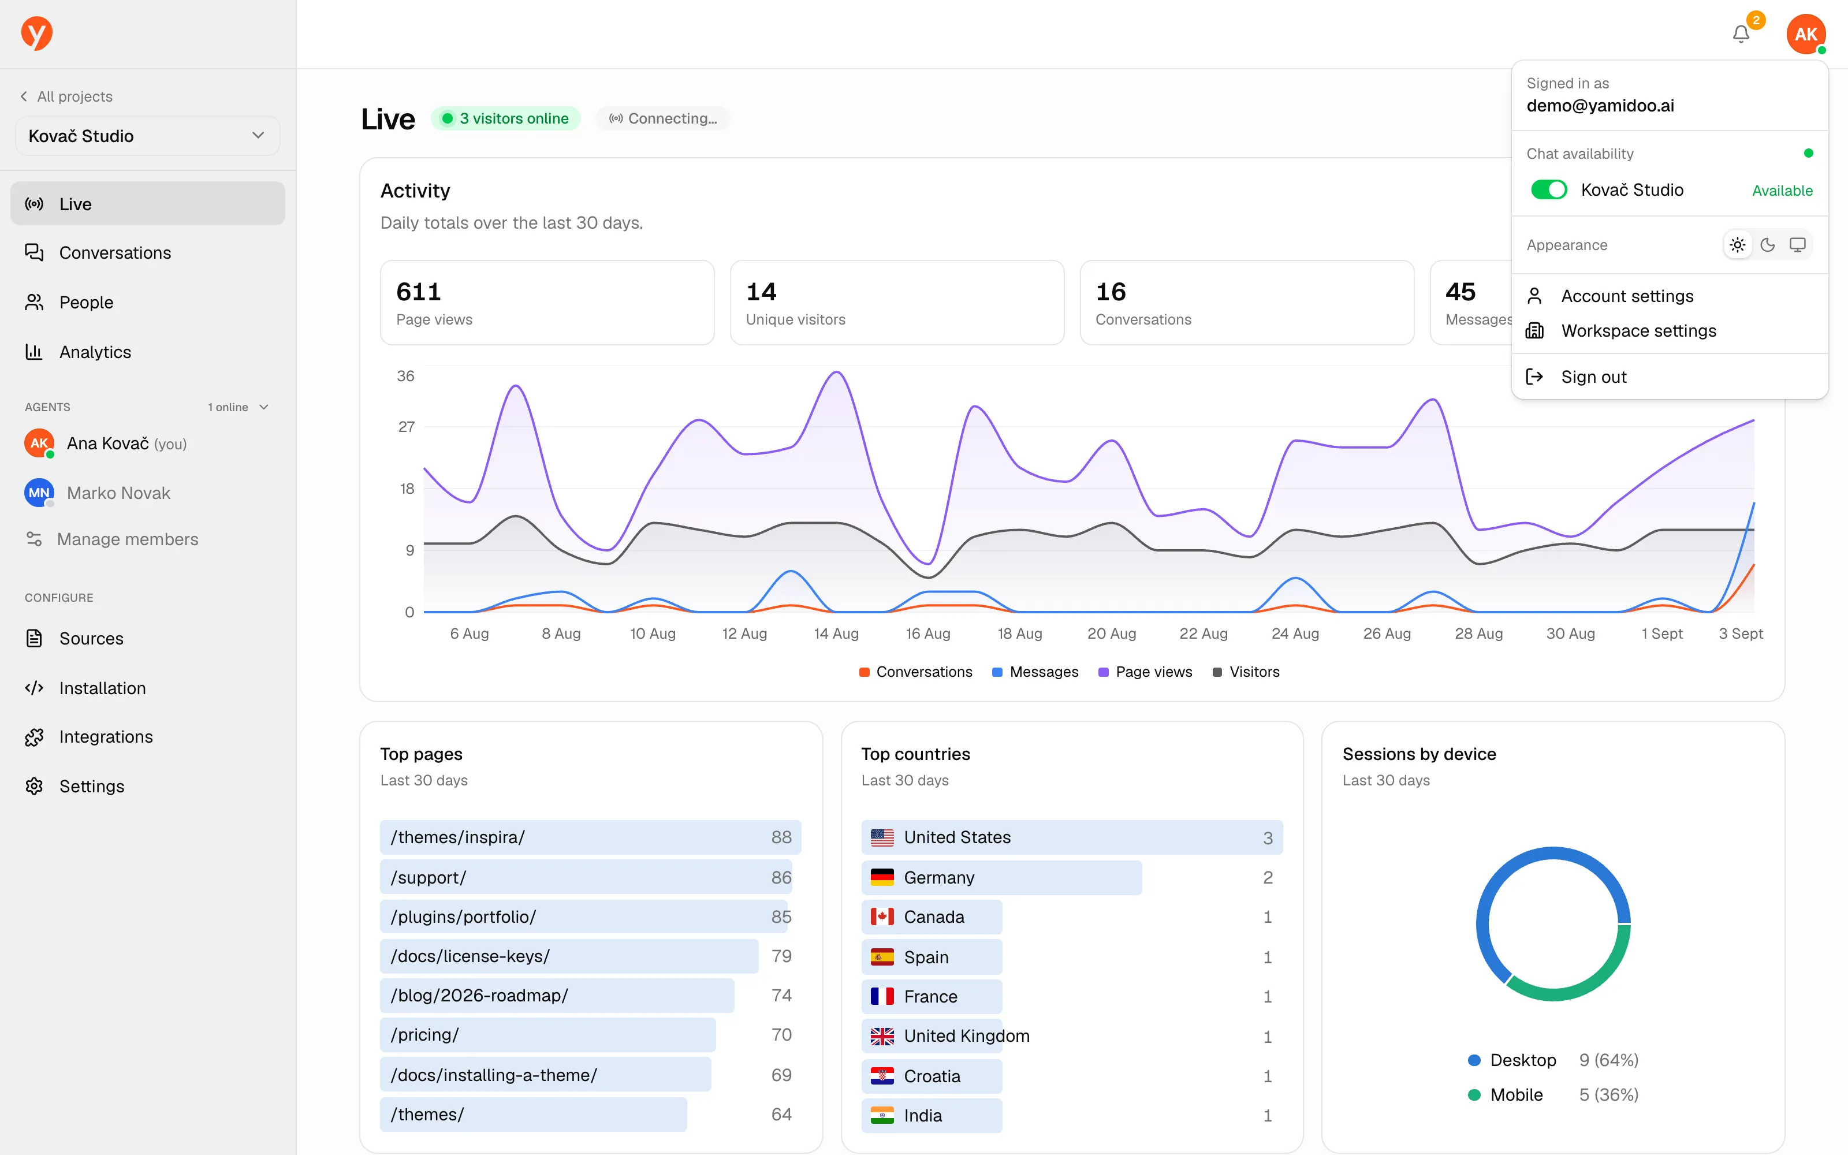Toggle Conversations series in chart legend
This screenshot has height=1155, width=1848.
click(x=915, y=672)
